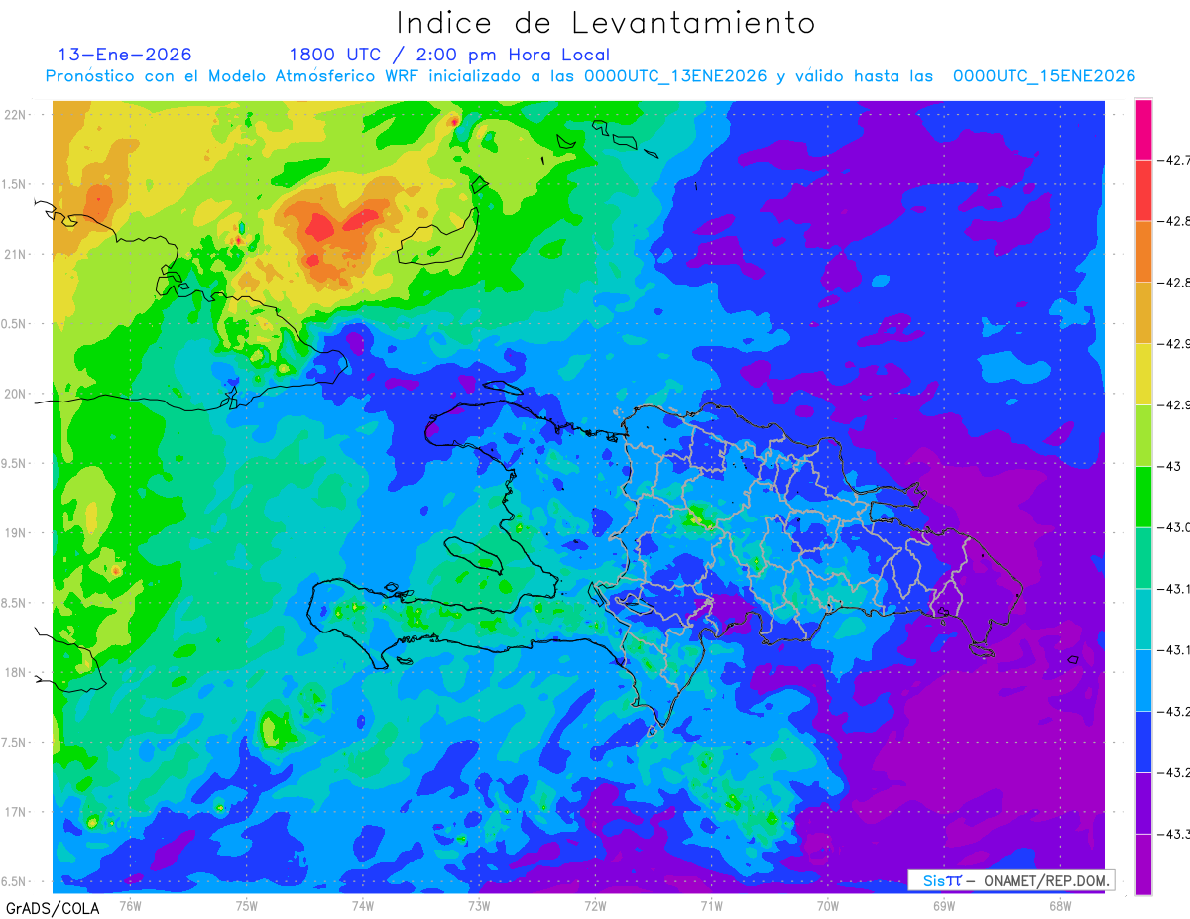
Task: Select the yellow legend color band
Action: [1143, 374]
